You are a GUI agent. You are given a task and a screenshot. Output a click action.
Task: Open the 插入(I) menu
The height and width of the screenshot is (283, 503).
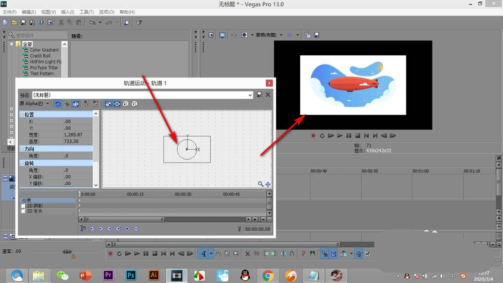(x=68, y=12)
